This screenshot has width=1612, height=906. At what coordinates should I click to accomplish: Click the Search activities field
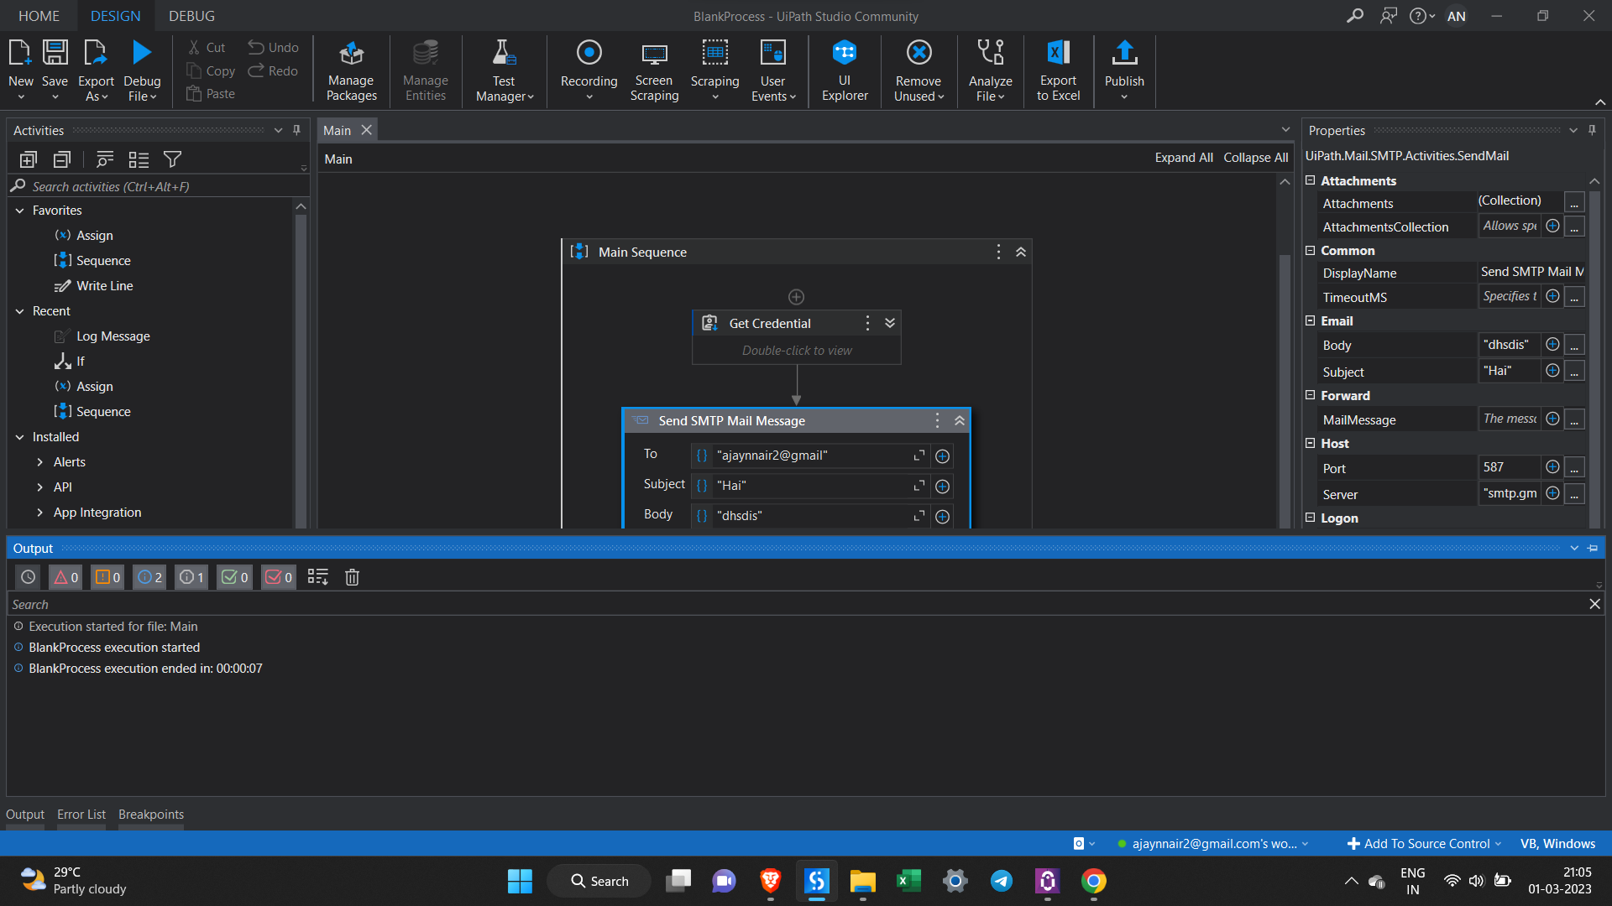click(160, 186)
